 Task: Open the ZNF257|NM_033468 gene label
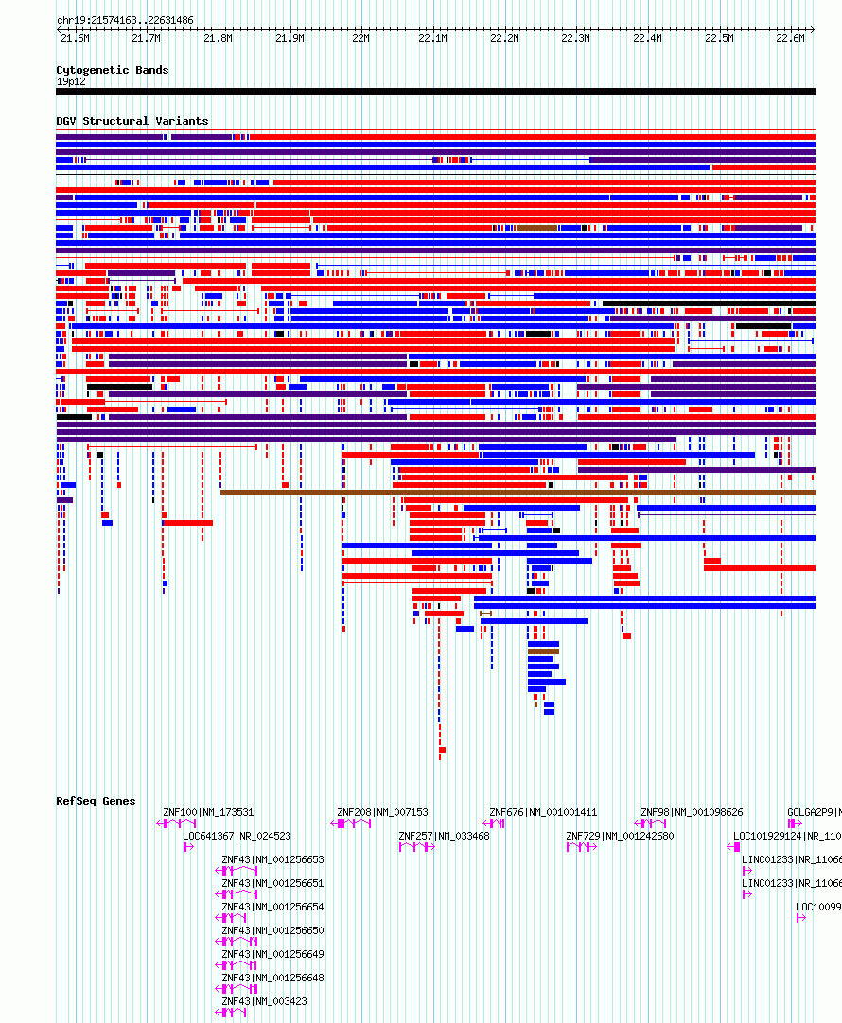[444, 836]
